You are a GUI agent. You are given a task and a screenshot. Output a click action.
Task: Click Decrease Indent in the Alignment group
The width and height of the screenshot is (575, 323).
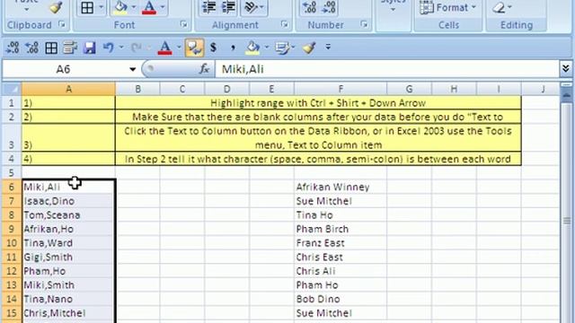[x=209, y=7]
